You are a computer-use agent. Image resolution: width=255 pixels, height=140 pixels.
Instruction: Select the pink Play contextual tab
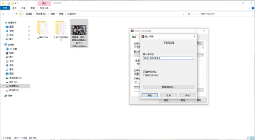[x=44, y=3]
